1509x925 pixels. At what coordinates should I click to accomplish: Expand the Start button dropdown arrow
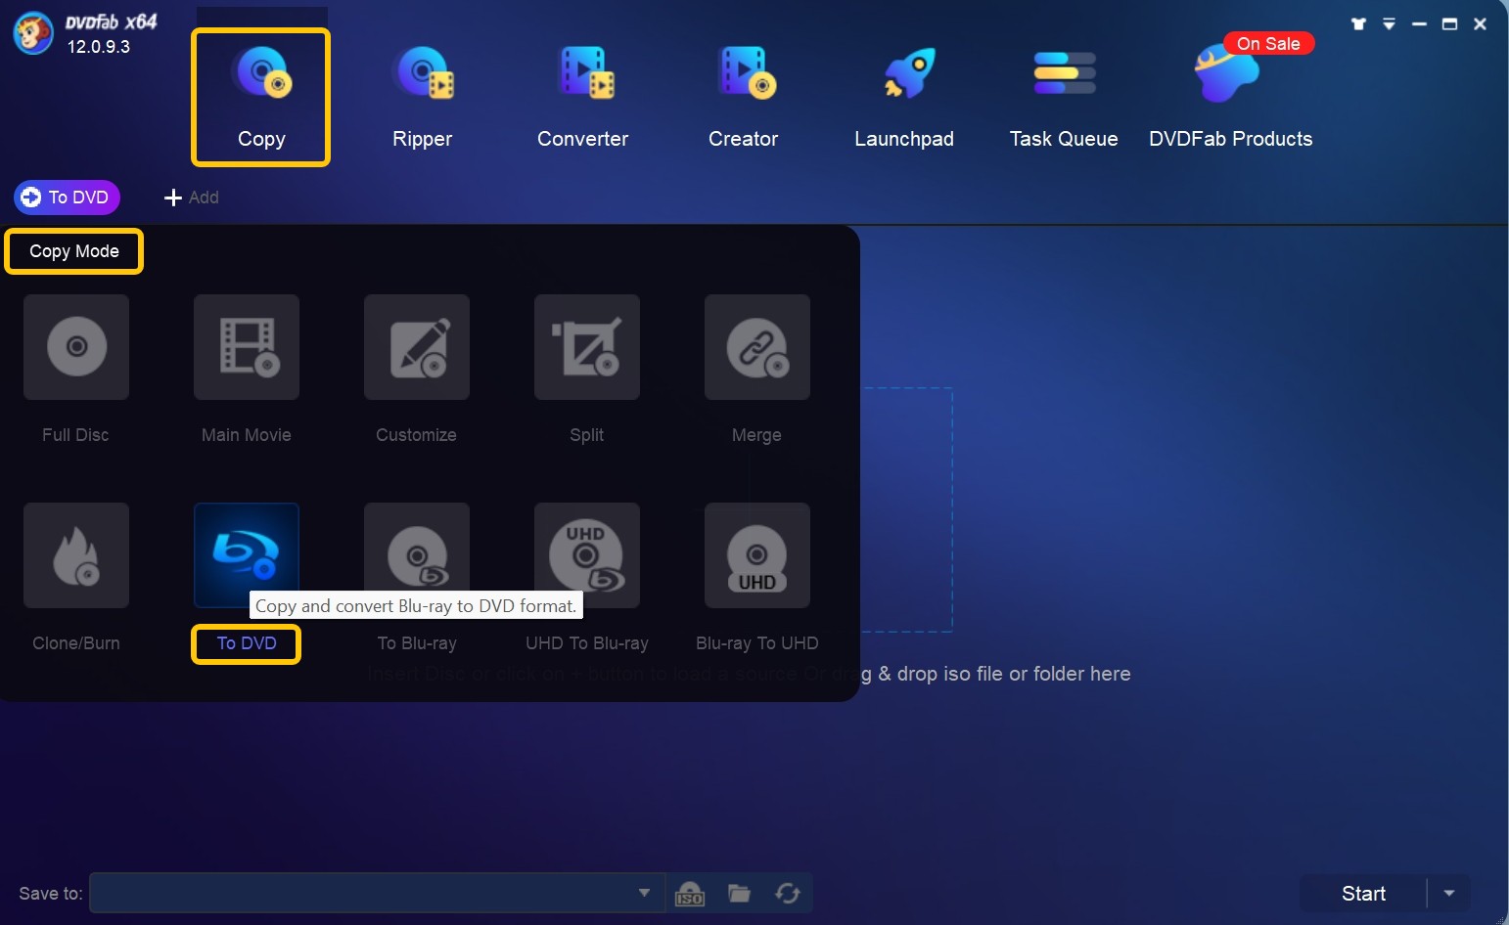(1449, 894)
